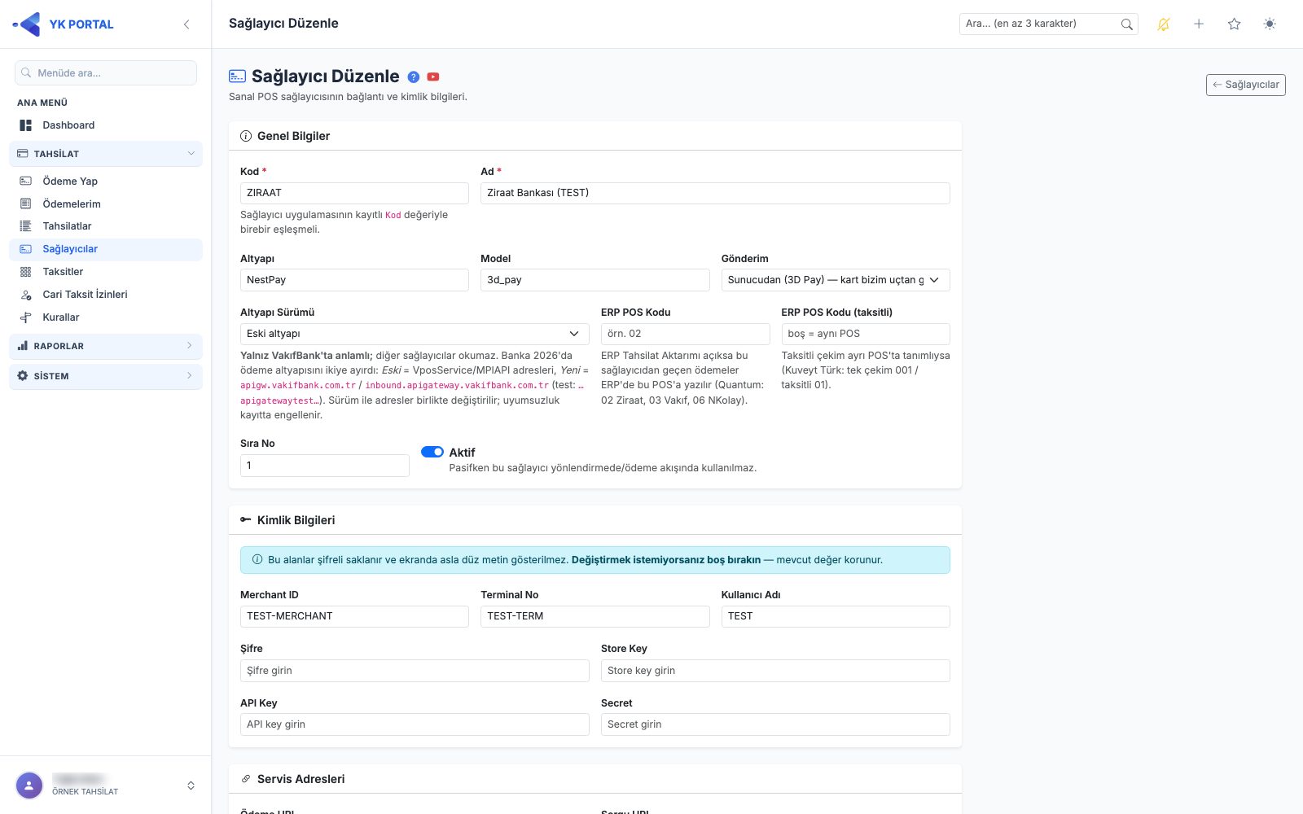Image resolution: width=1303 pixels, height=814 pixels.
Task: Click the Dashboard icon in sidebar
Action: click(26, 125)
